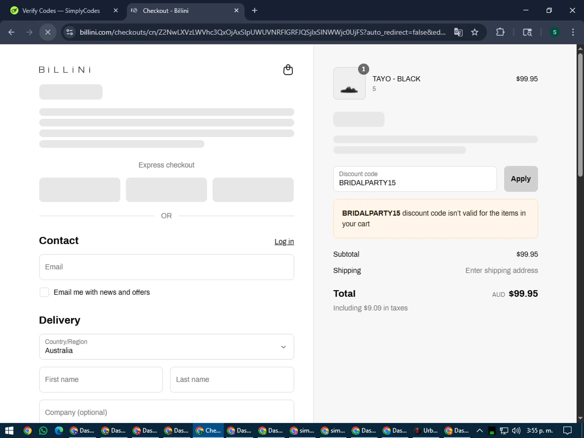
Task: Open a new browser tab
Action: 255,11
